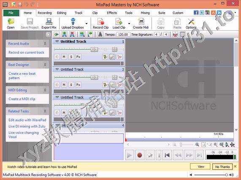The height and width of the screenshot is (180, 241).
Task: Open Twitter share icon
Action: pyautogui.click(x=202, y=13)
